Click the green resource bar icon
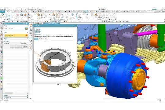 [1, 78]
